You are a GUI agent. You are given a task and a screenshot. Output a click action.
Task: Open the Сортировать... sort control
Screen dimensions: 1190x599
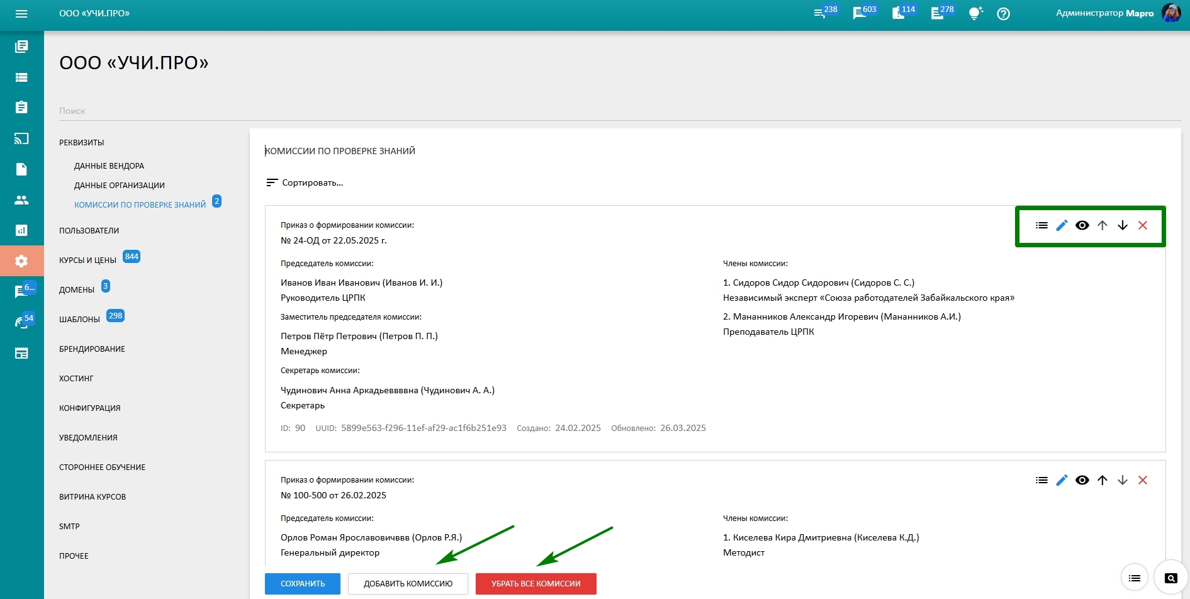pyautogui.click(x=305, y=182)
